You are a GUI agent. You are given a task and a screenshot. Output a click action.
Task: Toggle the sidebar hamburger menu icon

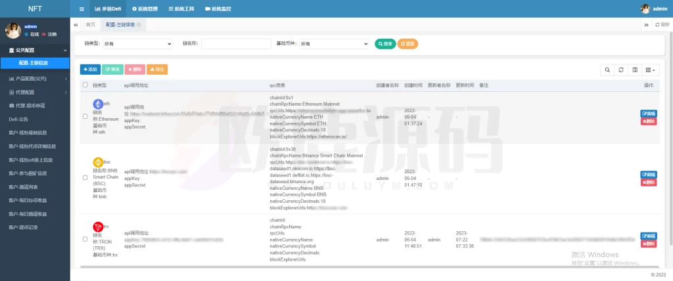coord(81,9)
